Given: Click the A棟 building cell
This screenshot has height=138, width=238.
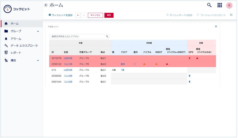Looking at the screenshot, I should click(114, 70).
